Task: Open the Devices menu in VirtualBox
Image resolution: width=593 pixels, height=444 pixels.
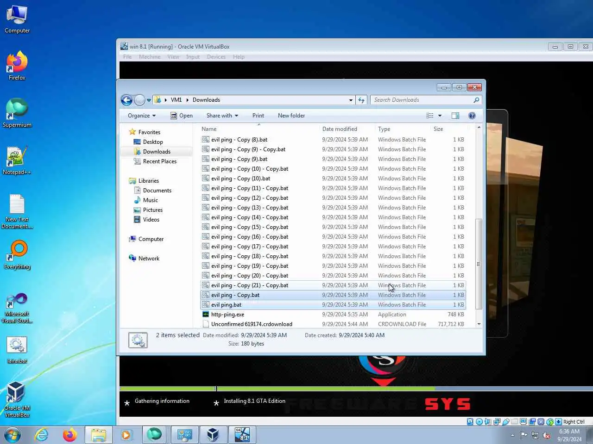Action: point(216,57)
